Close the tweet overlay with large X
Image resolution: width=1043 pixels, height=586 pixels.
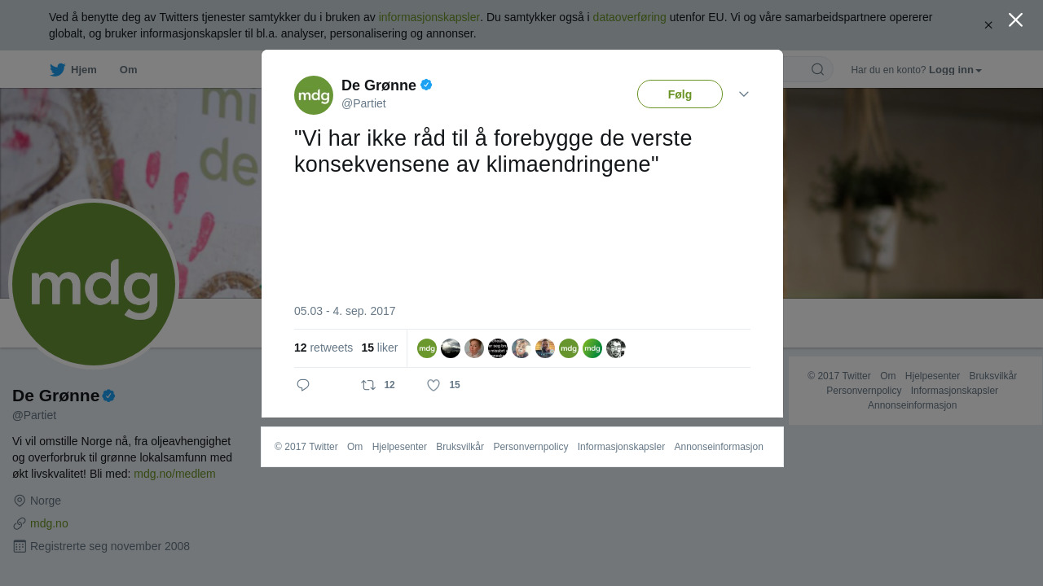pyautogui.click(x=1015, y=20)
